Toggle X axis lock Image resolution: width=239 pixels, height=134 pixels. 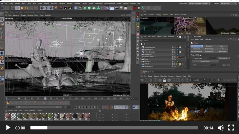point(42,8)
